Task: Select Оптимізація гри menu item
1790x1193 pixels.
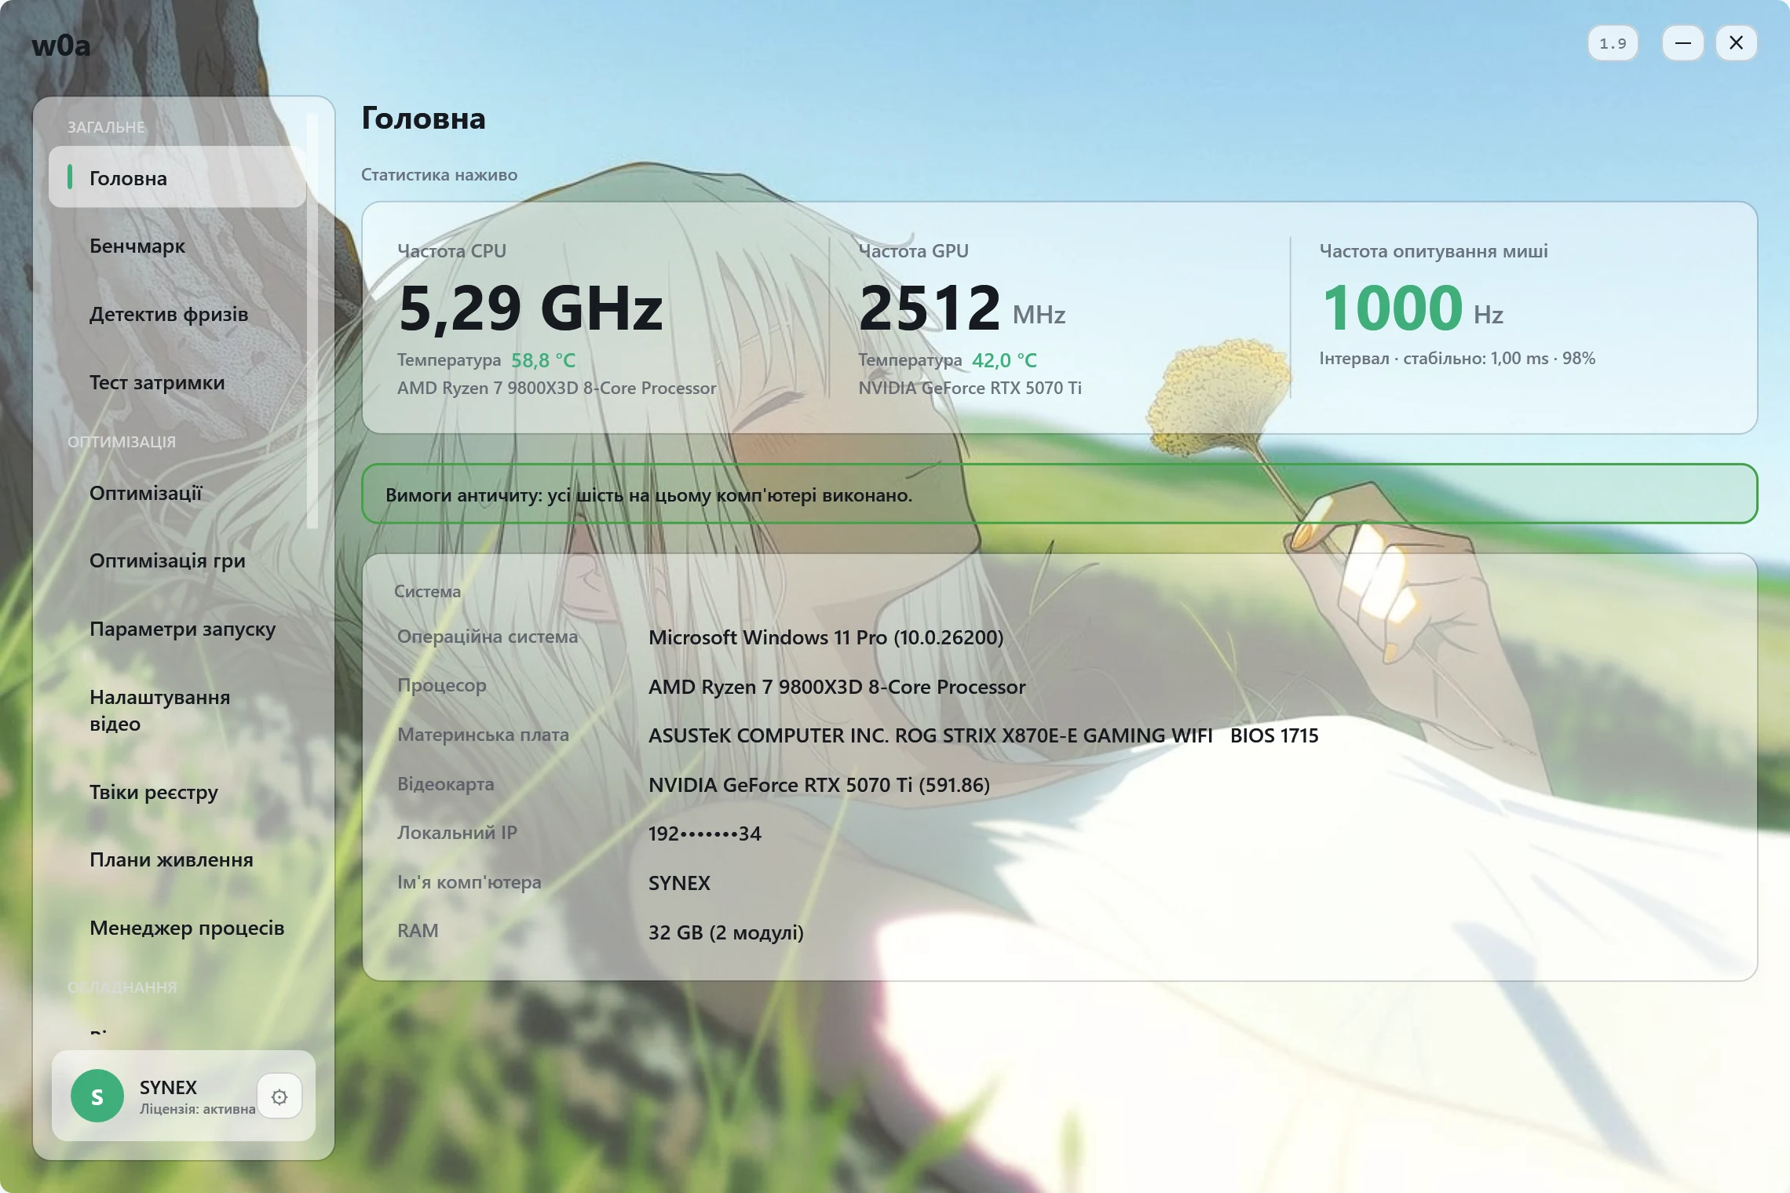Action: (x=177, y=560)
